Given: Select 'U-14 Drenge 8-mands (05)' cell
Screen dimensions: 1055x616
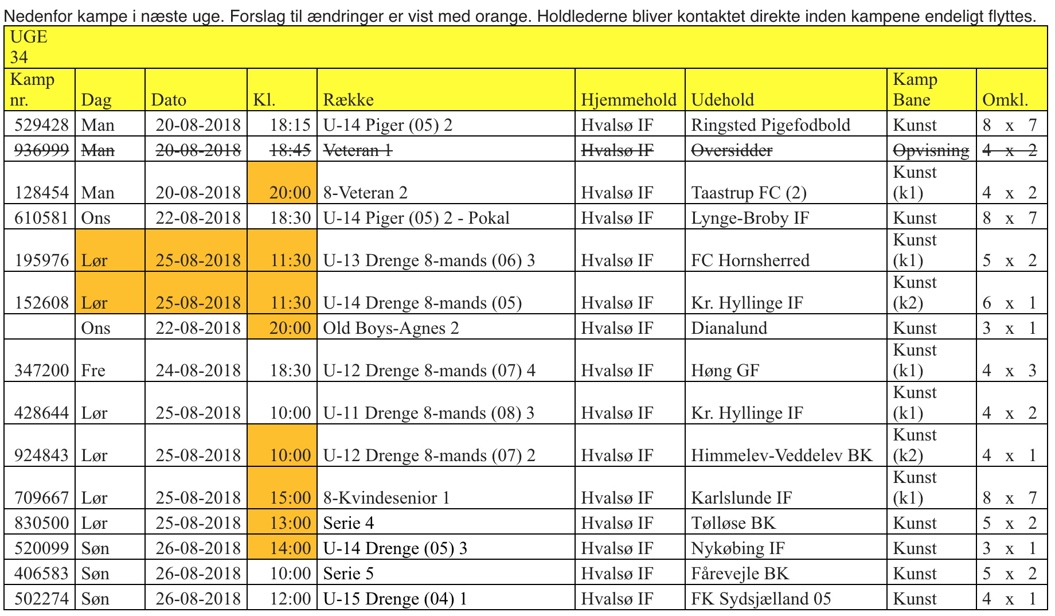Looking at the screenshot, I should click(x=446, y=293).
